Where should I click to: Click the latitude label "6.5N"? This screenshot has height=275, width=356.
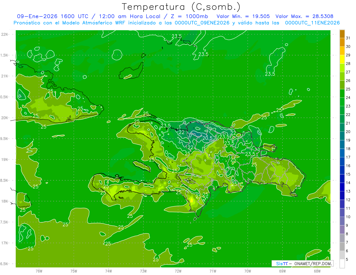pyautogui.click(x=4, y=264)
